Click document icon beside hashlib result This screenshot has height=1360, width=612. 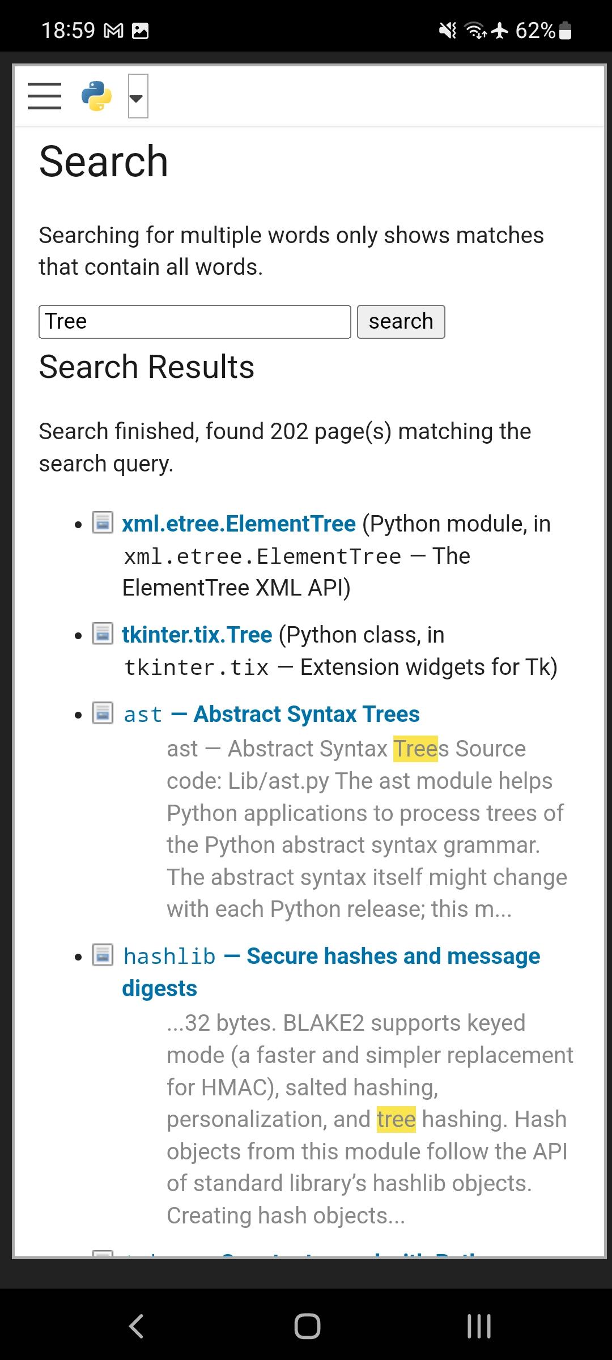coord(103,955)
